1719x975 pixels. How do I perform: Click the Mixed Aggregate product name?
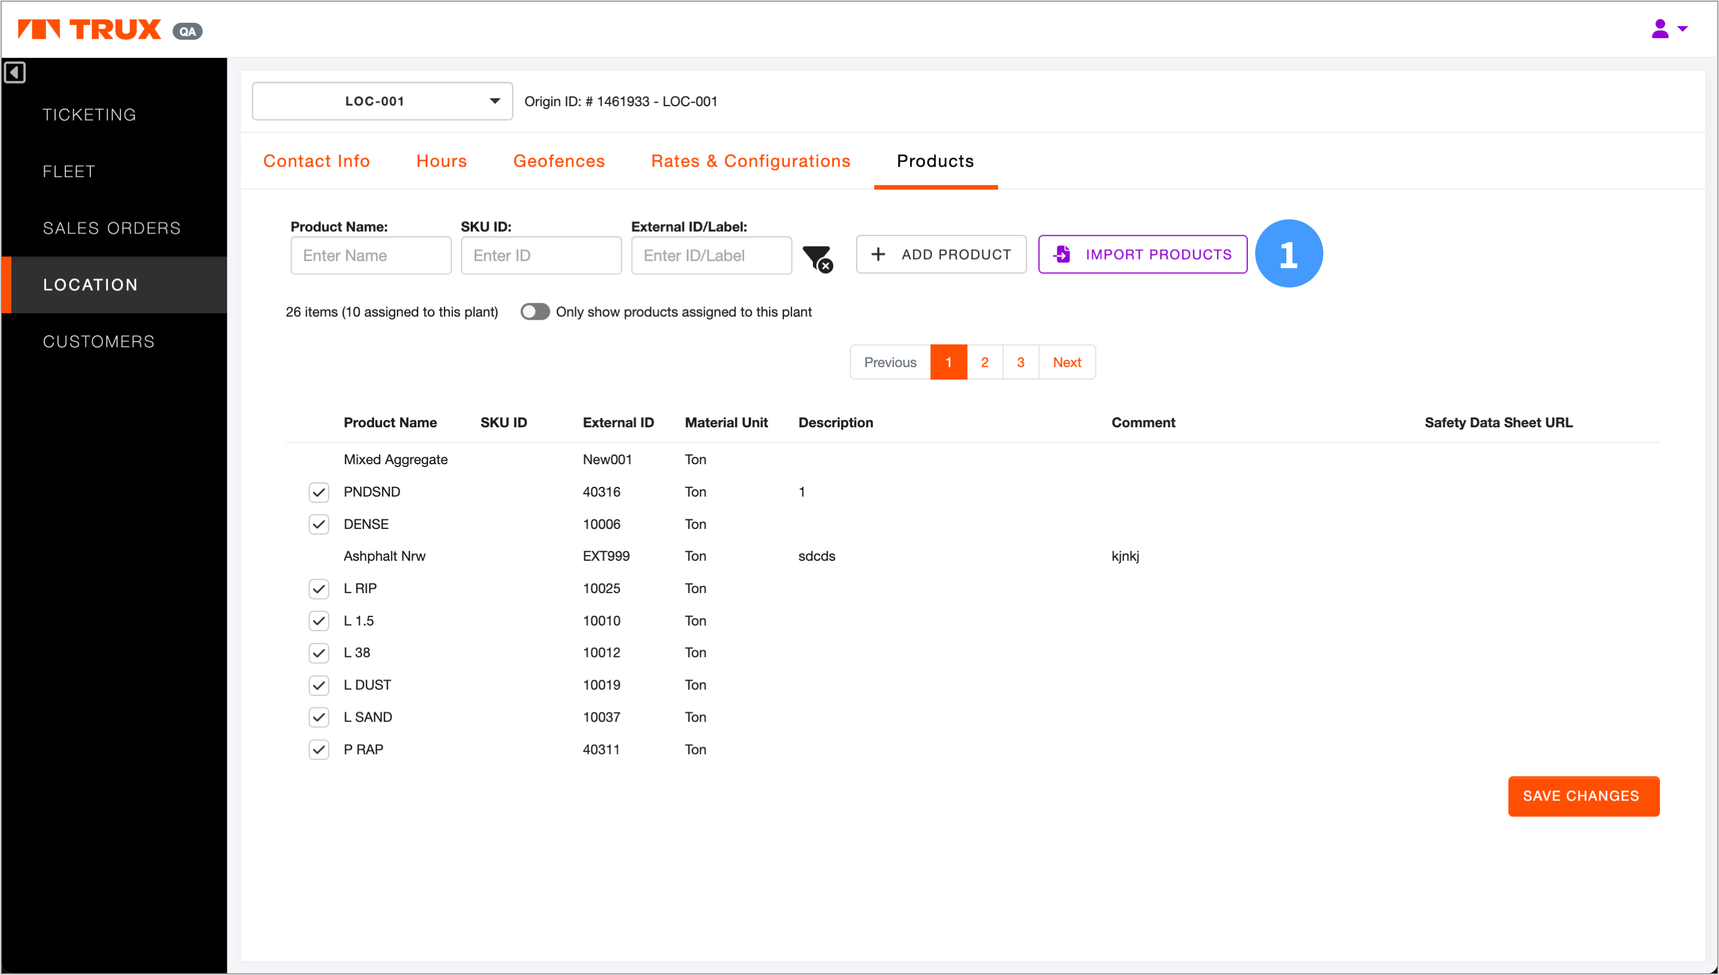coord(395,459)
